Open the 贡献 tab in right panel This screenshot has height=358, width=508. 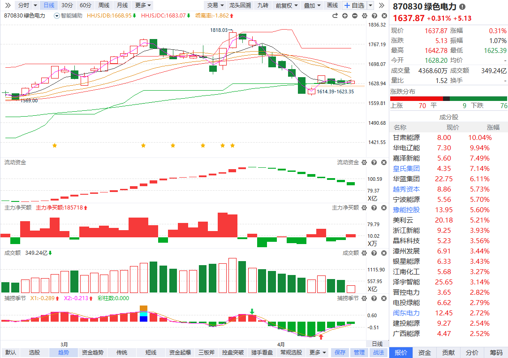coord(448,353)
